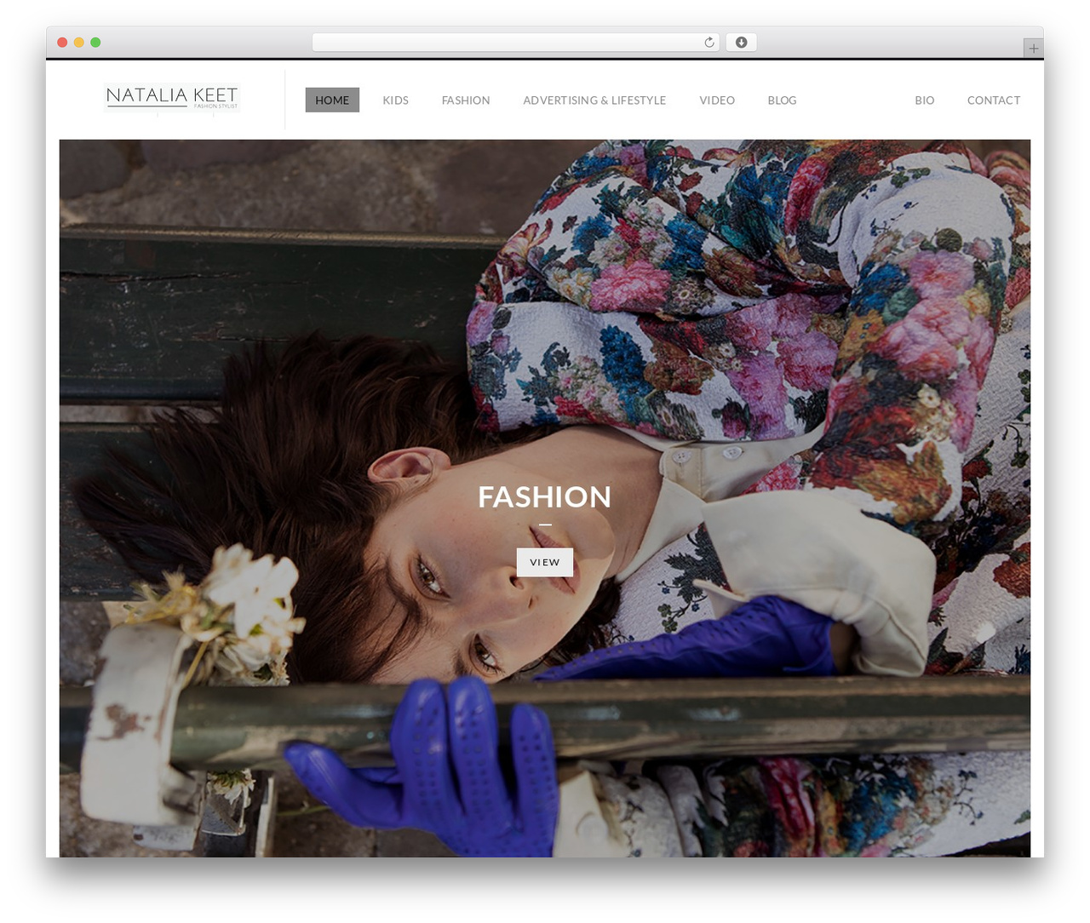Visit the BIO page link
1090x923 pixels.
point(924,100)
